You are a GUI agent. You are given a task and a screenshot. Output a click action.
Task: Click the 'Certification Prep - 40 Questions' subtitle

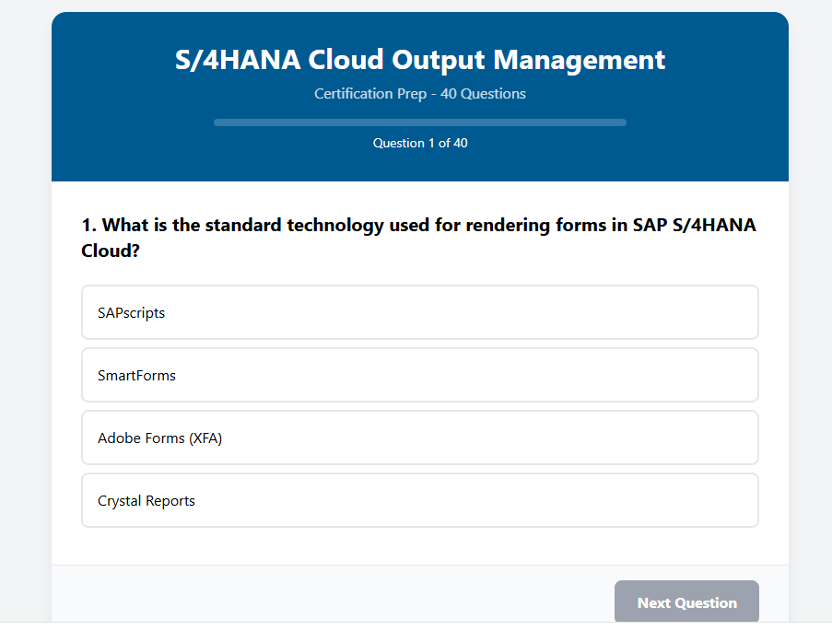420,94
